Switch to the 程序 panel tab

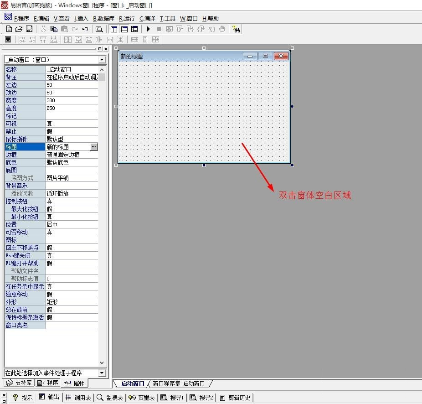pos(48,383)
